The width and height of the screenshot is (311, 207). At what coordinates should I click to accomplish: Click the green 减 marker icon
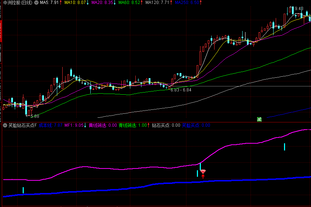pos(259,119)
